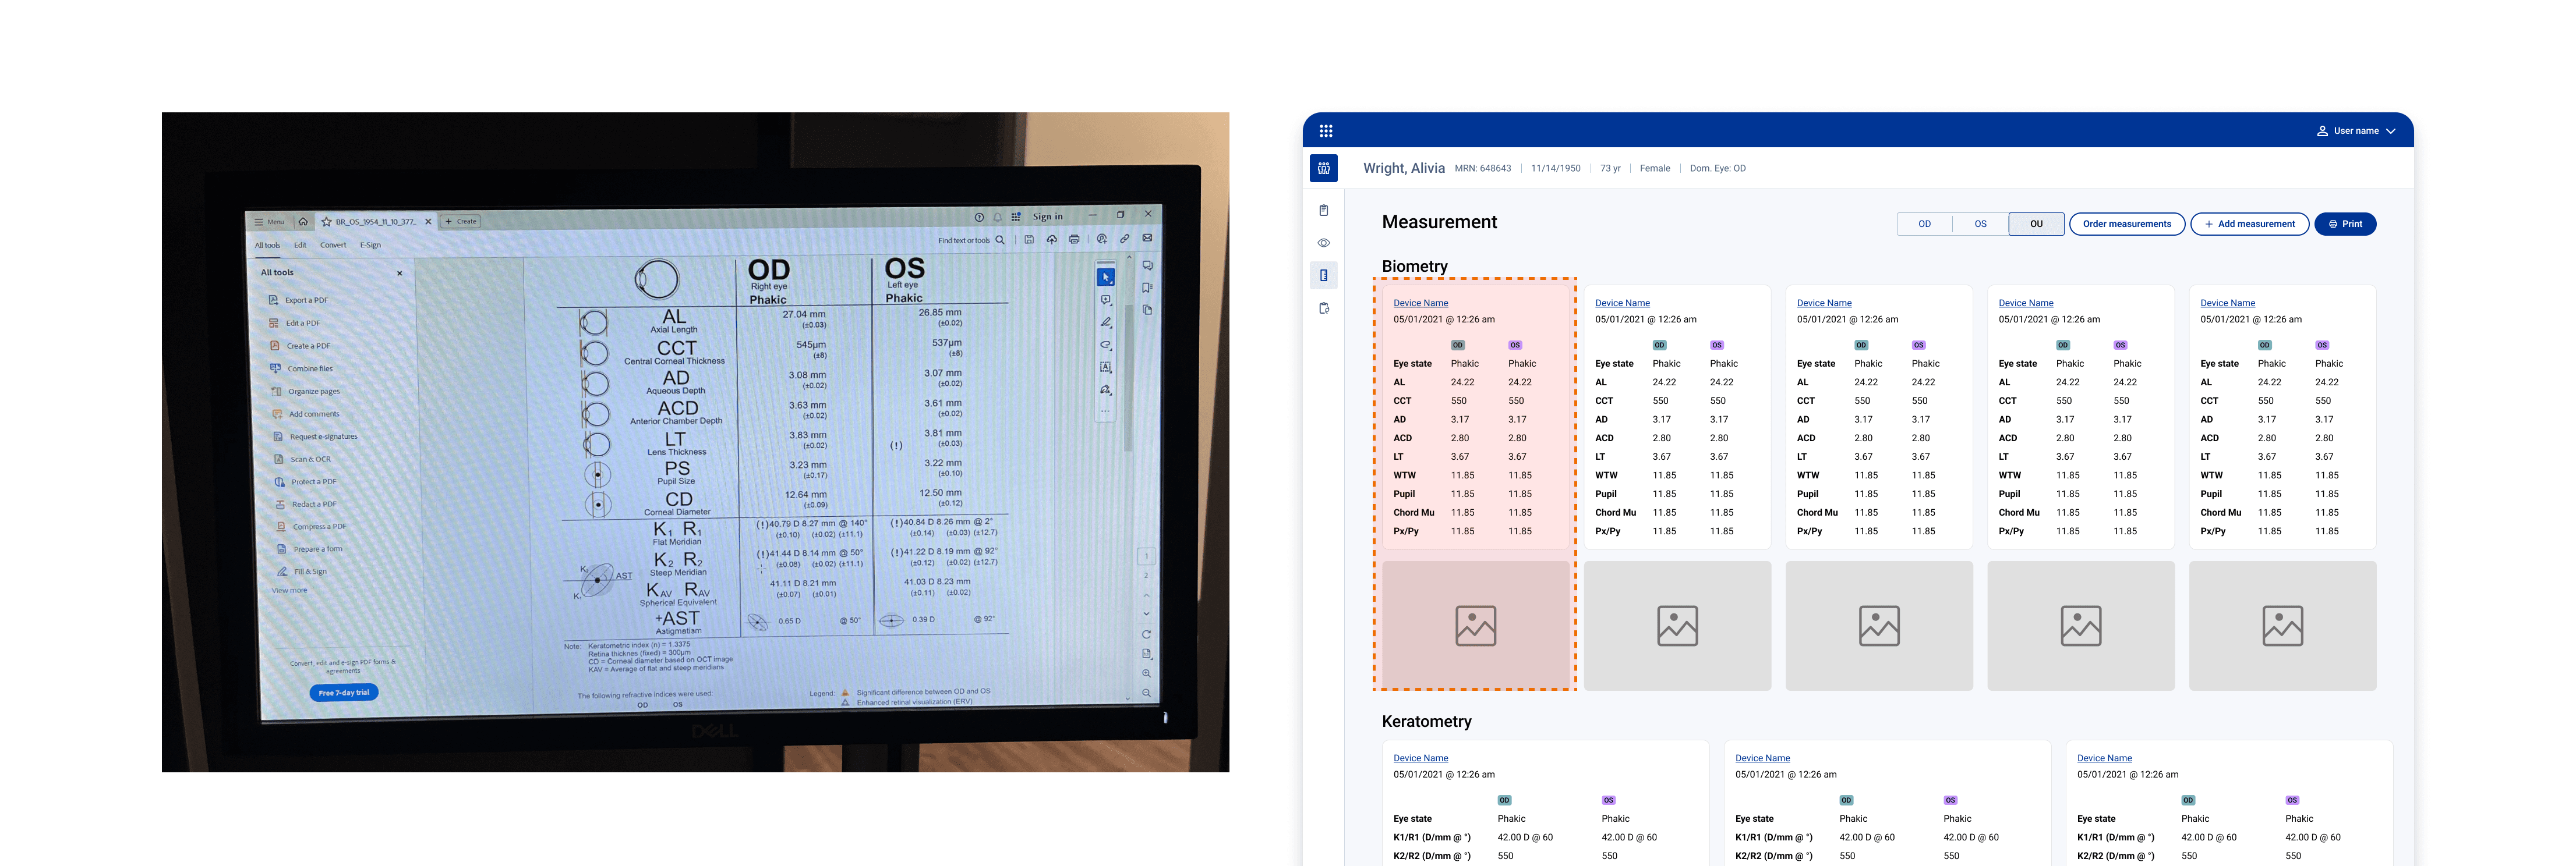Click the user profile icon
Viewport: 2576px width, 866px height.
point(2322,131)
